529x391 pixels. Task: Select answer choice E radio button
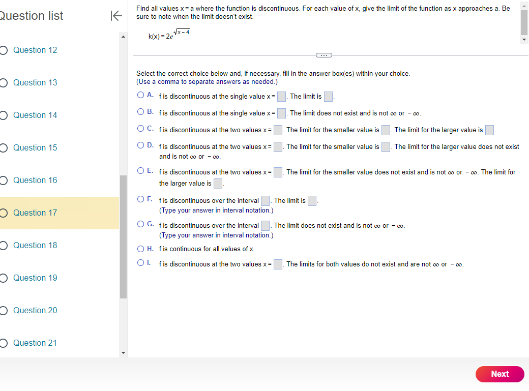tap(141, 171)
